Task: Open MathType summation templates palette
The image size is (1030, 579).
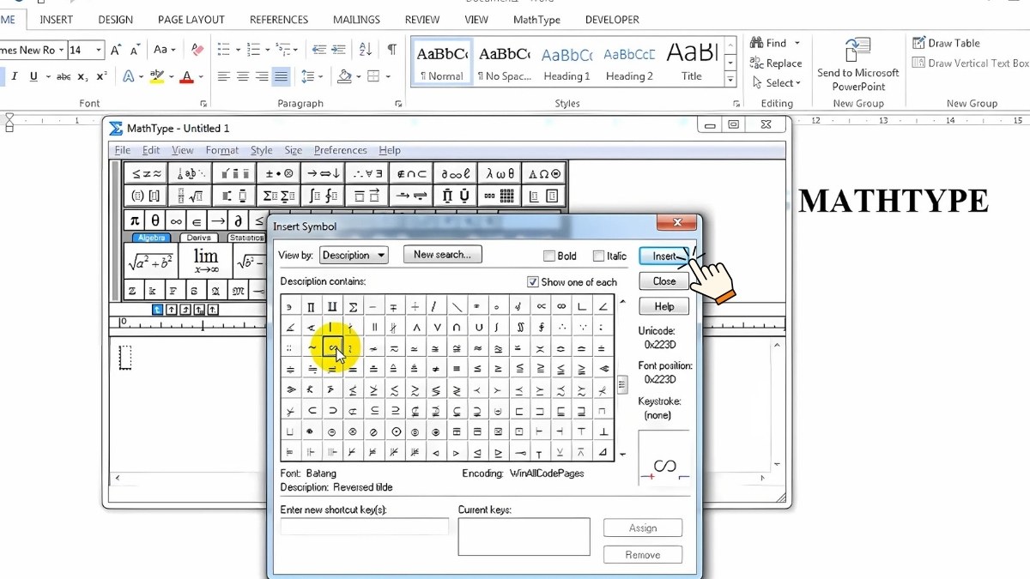Action: coord(278,196)
